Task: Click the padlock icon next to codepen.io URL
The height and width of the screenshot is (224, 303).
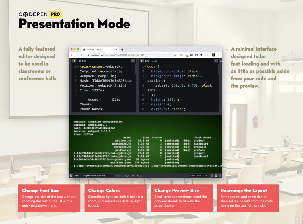Action: [x=88, y=55]
